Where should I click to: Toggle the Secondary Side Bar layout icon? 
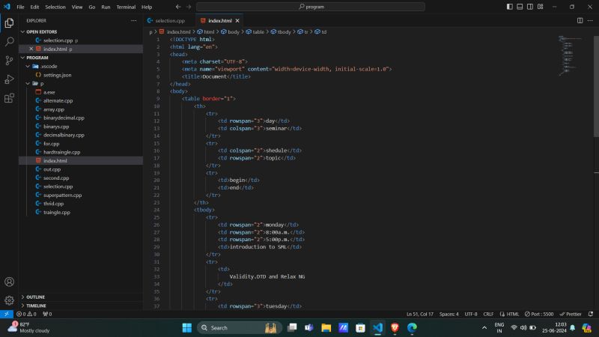click(530, 7)
